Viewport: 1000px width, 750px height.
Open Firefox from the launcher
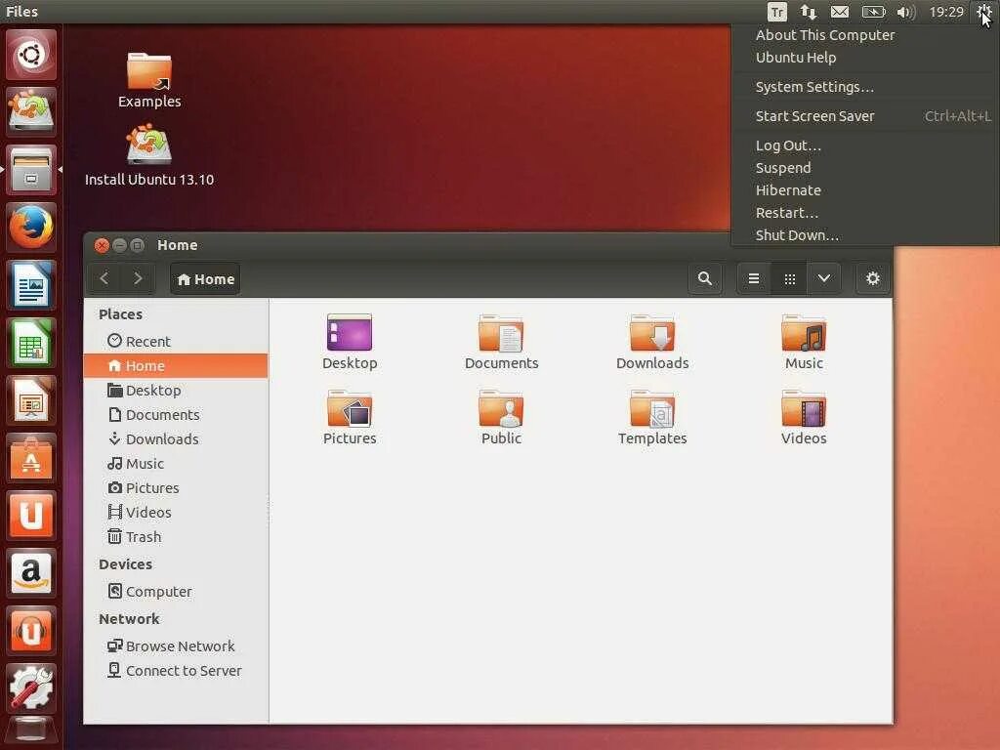(31, 227)
